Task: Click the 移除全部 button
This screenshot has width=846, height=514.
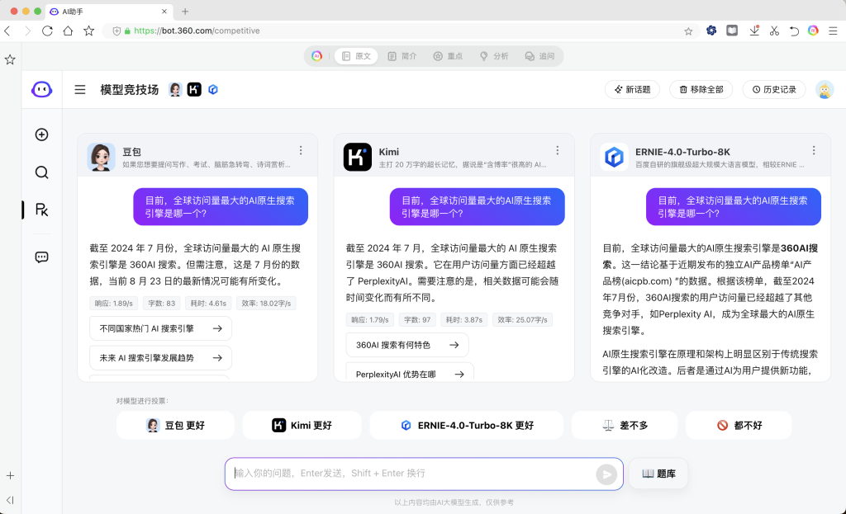Action: [701, 89]
